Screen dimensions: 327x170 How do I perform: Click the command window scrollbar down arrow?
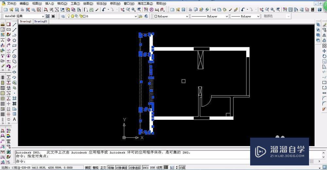[x=323, y=157]
